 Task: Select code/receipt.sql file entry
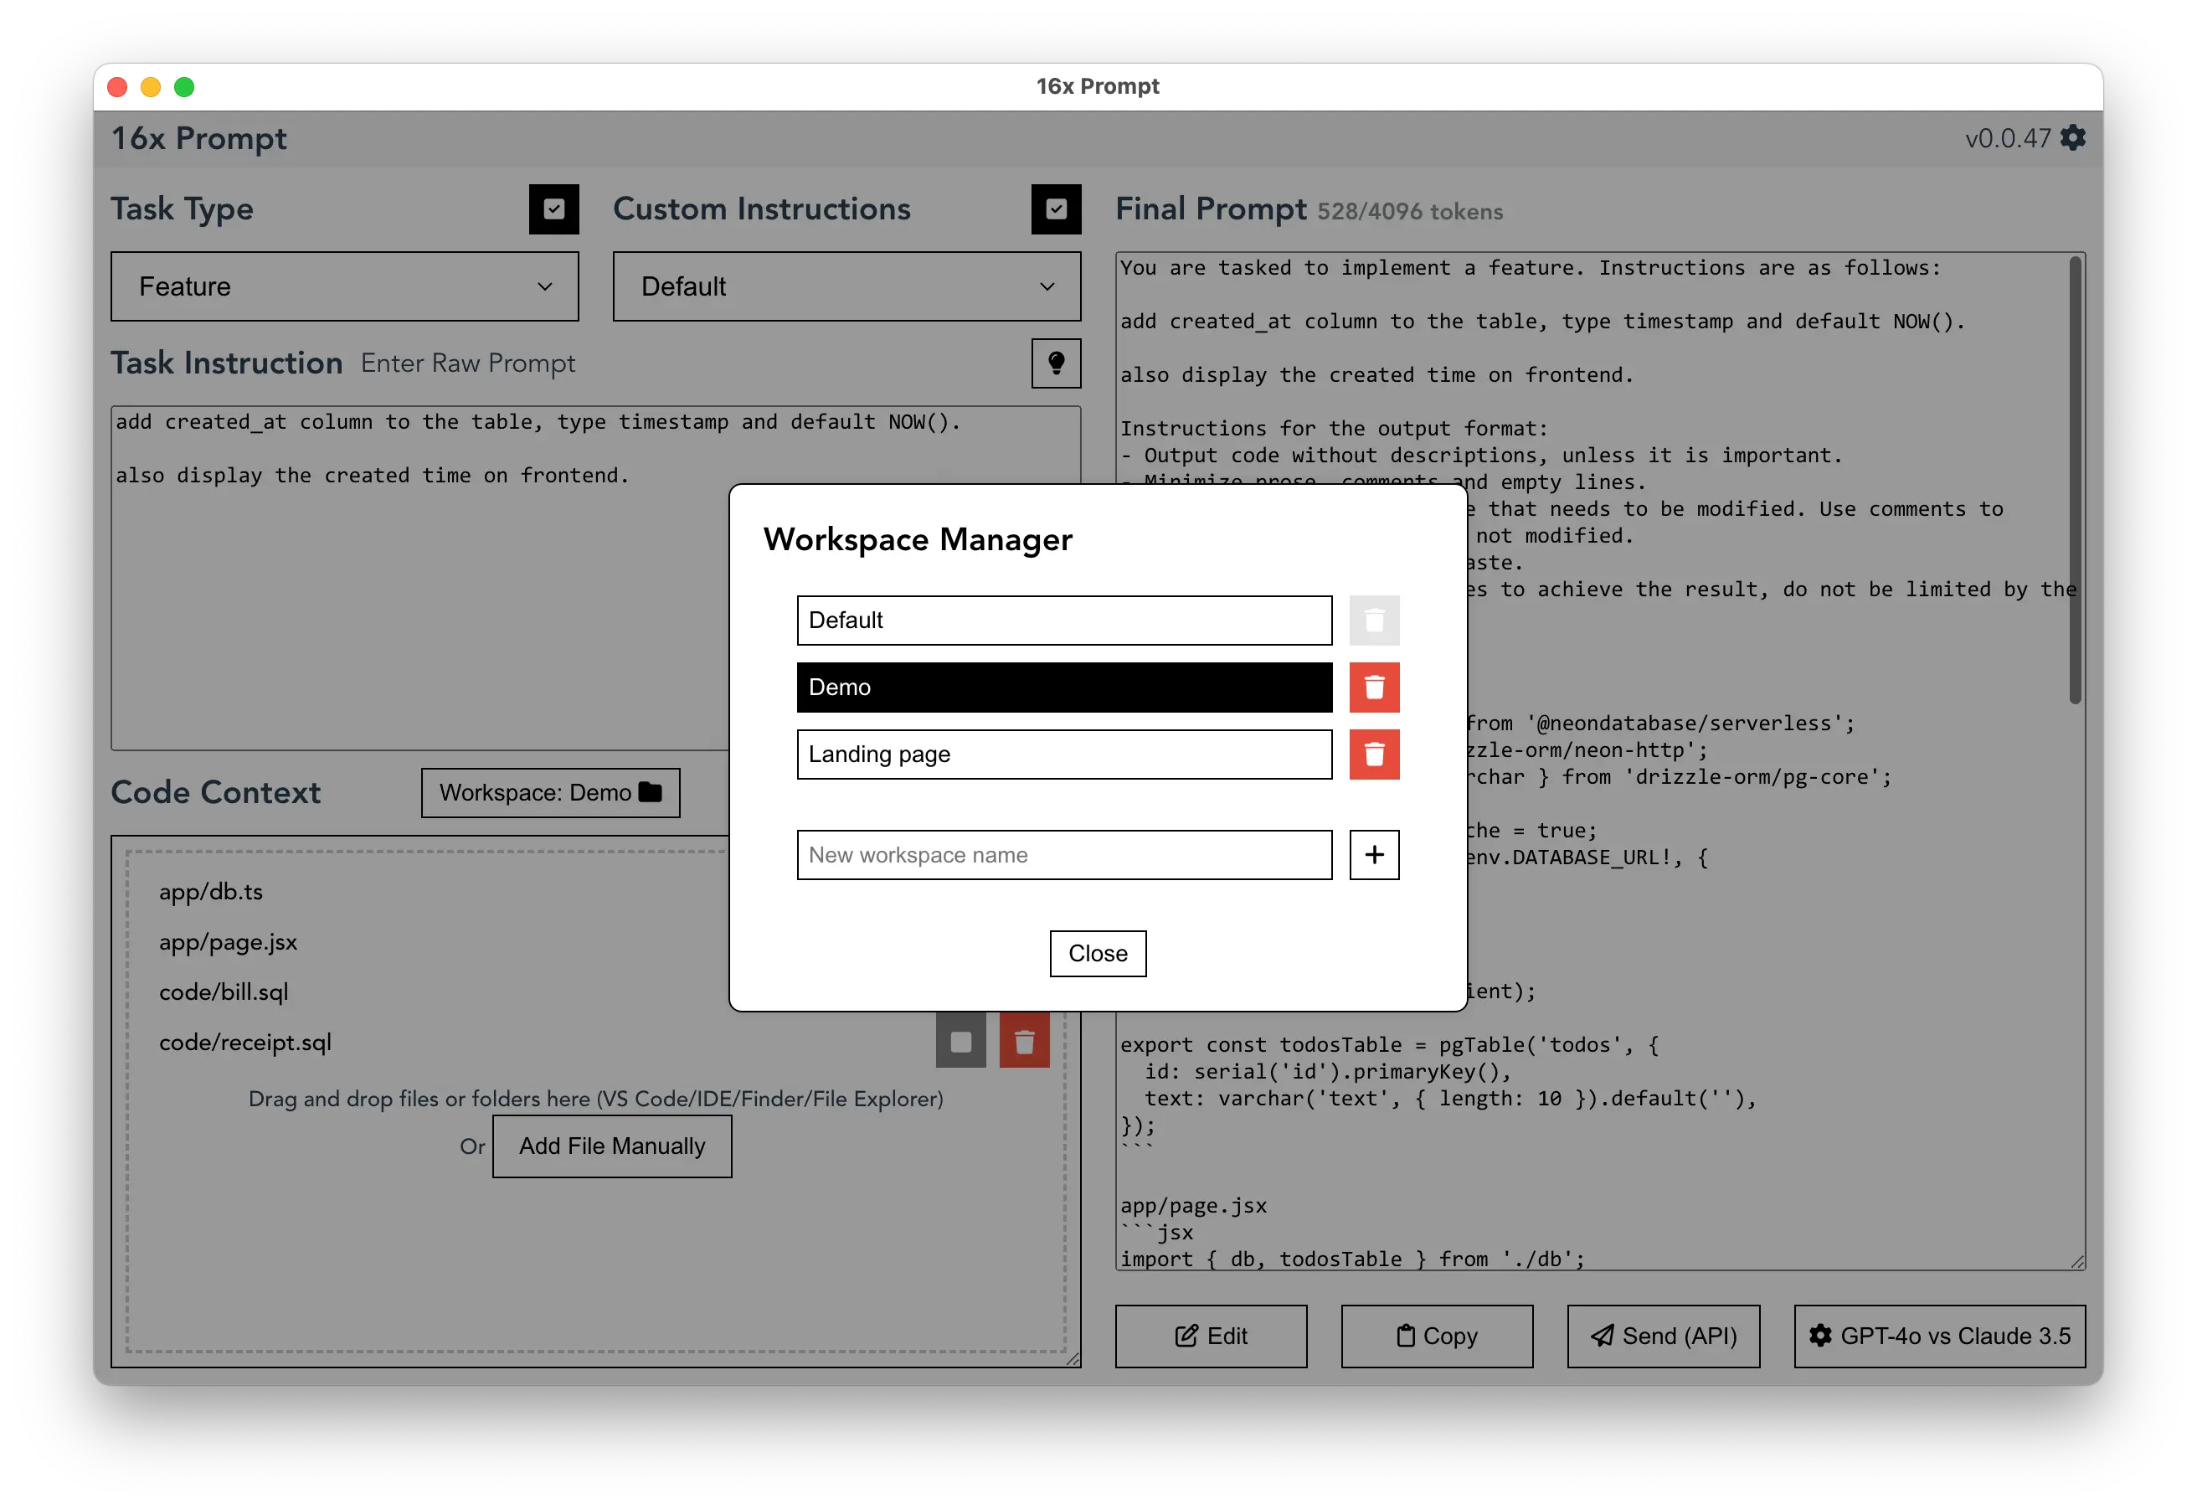244,1042
